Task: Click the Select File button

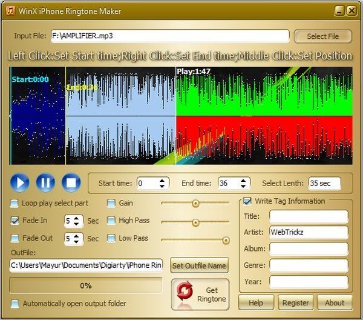Action: [x=322, y=36]
